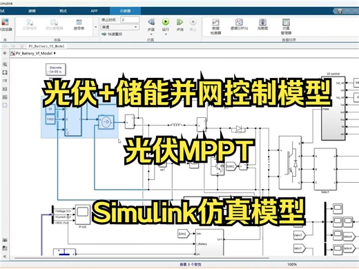Select the diode block
The image size is (359, 269).
(x=239, y=128)
